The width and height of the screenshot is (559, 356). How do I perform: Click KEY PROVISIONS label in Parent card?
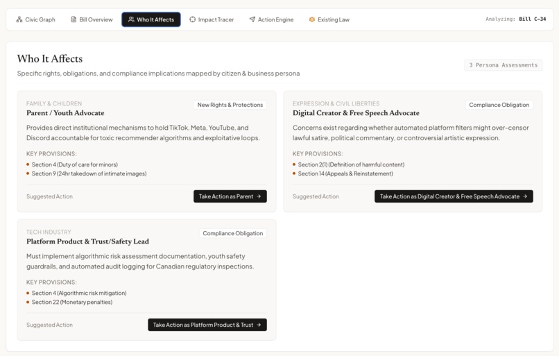[51, 154]
